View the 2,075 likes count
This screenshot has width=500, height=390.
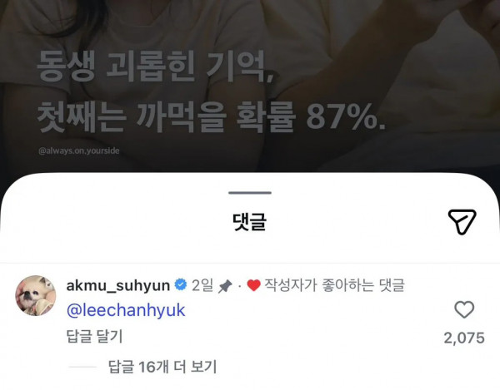tap(464, 338)
